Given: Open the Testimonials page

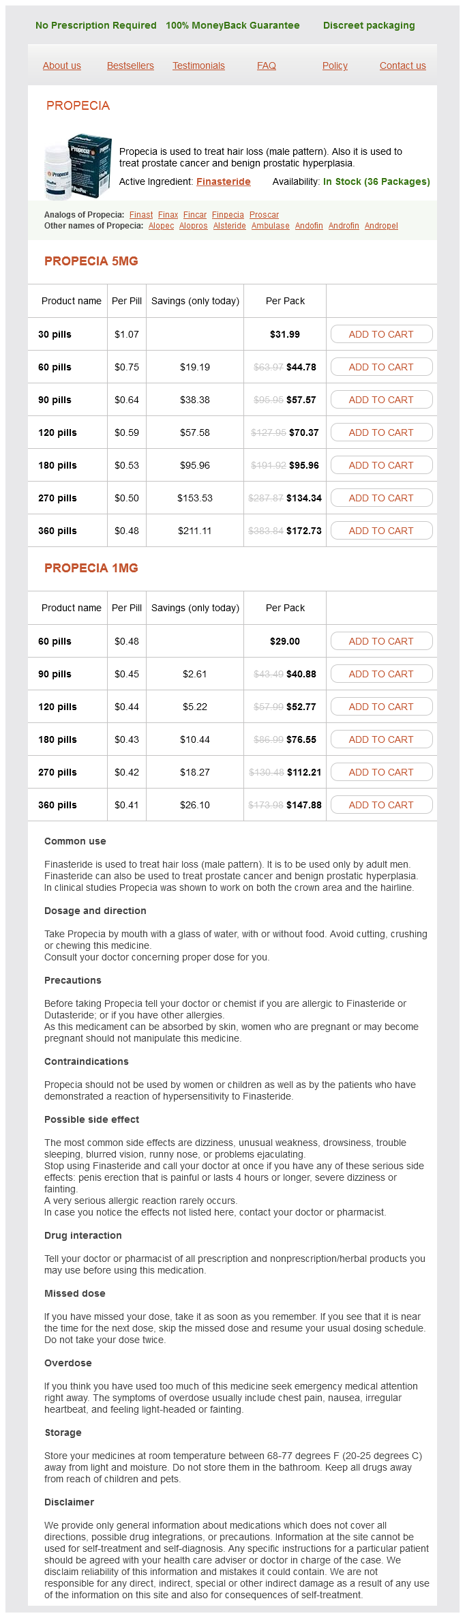Looking at the screenshot, I should coord(198,66).
